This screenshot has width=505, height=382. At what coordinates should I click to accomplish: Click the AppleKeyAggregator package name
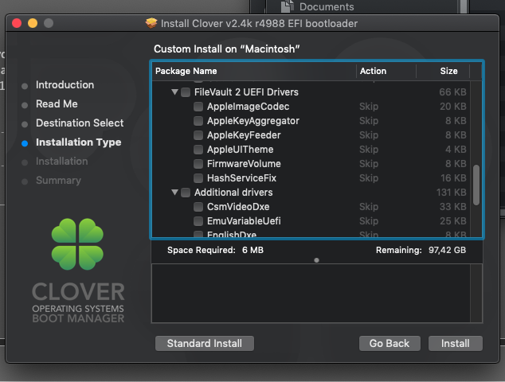(253, 121)
